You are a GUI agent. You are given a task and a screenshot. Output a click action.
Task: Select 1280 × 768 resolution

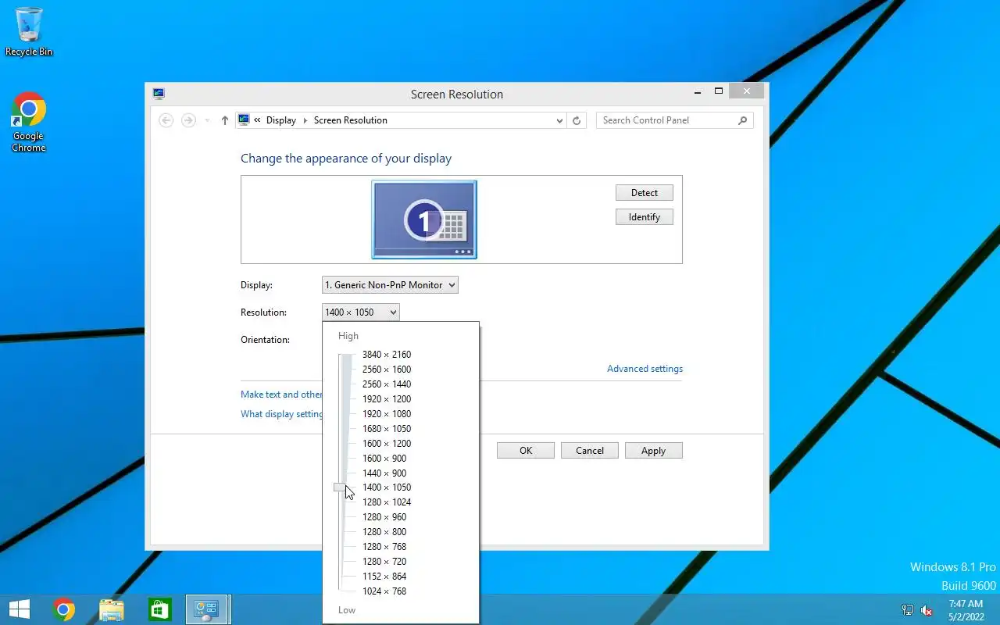point(384,547)
